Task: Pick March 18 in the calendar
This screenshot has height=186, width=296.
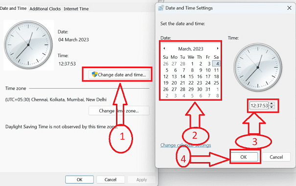Action: click(x=216, y=76)
